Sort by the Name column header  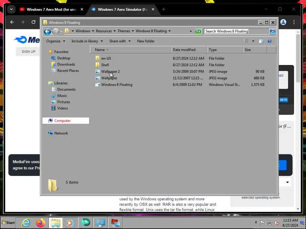click(x=131, y=50)
